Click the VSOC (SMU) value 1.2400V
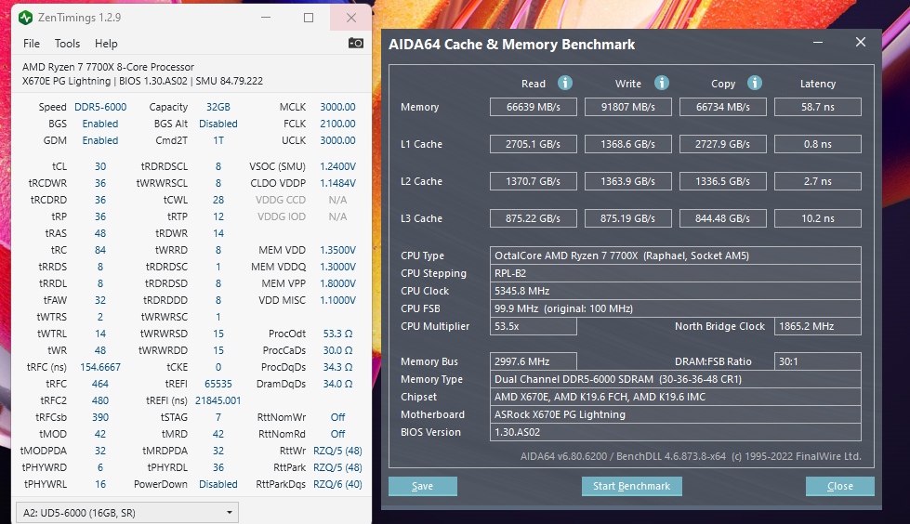The height and width of the screenshot is (524, 910). point(337,166)
